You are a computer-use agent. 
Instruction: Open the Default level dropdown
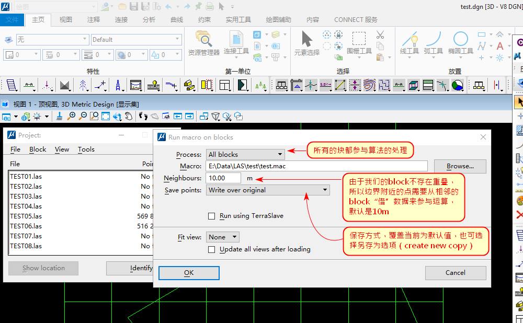137,40
